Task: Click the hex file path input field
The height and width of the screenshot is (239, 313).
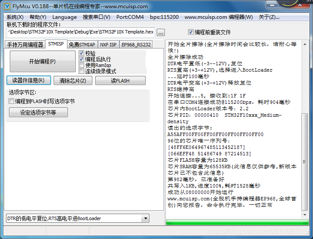Action: 81,32
